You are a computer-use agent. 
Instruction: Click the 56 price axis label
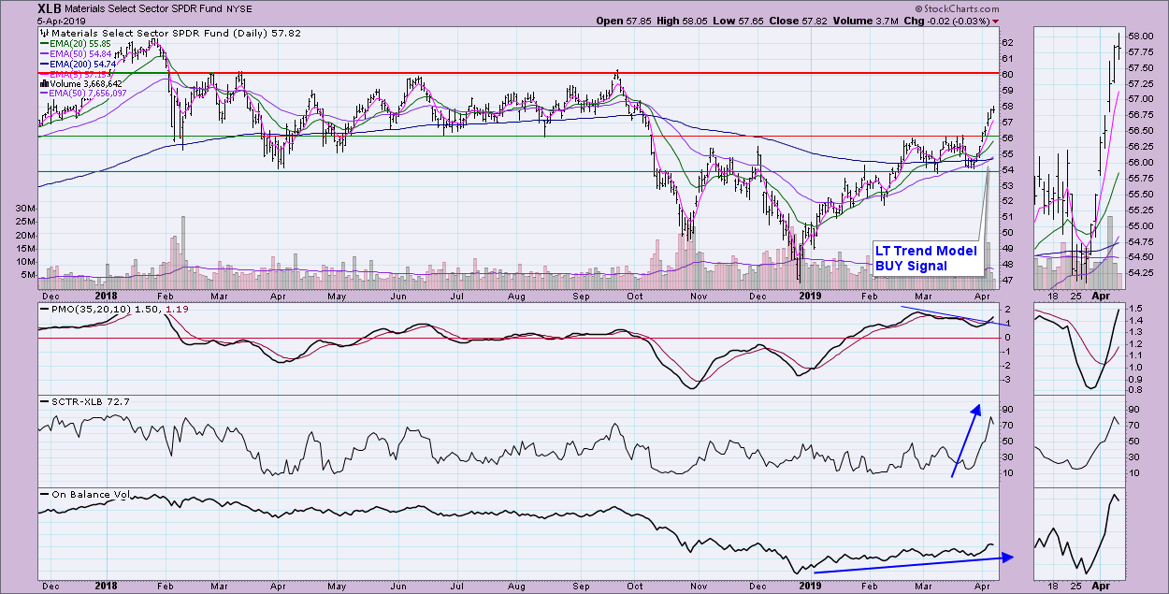tap(1007, 138)
